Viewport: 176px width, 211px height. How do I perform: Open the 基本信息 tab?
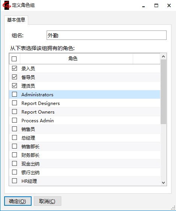point(16,20)
